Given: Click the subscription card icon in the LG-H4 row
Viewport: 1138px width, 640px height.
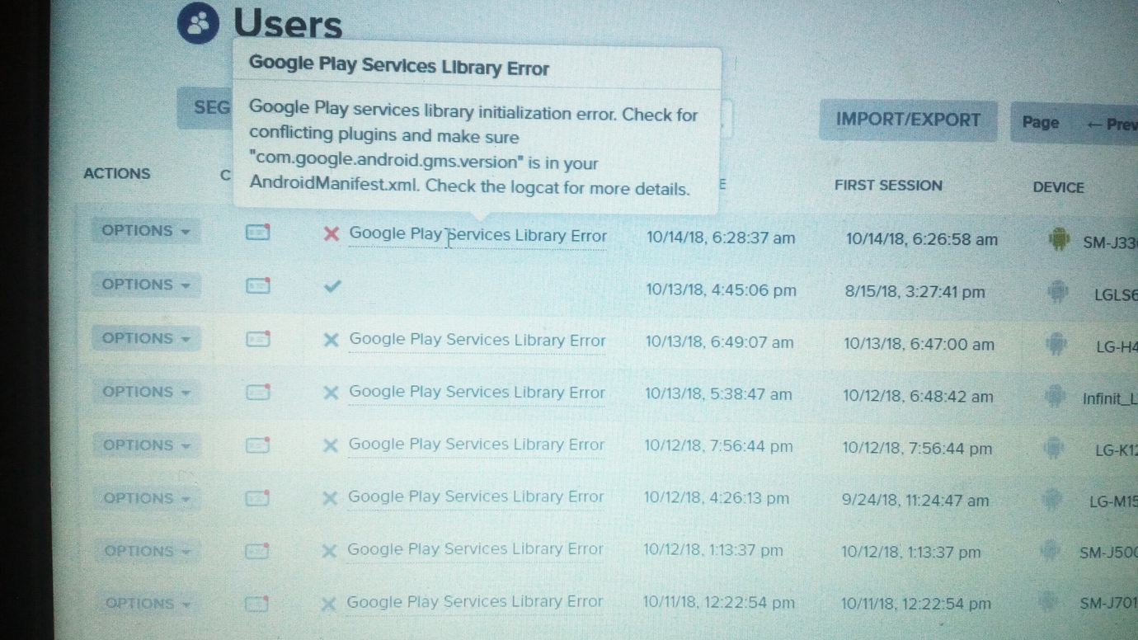Looking at the screenshot, I should (257, 340).
